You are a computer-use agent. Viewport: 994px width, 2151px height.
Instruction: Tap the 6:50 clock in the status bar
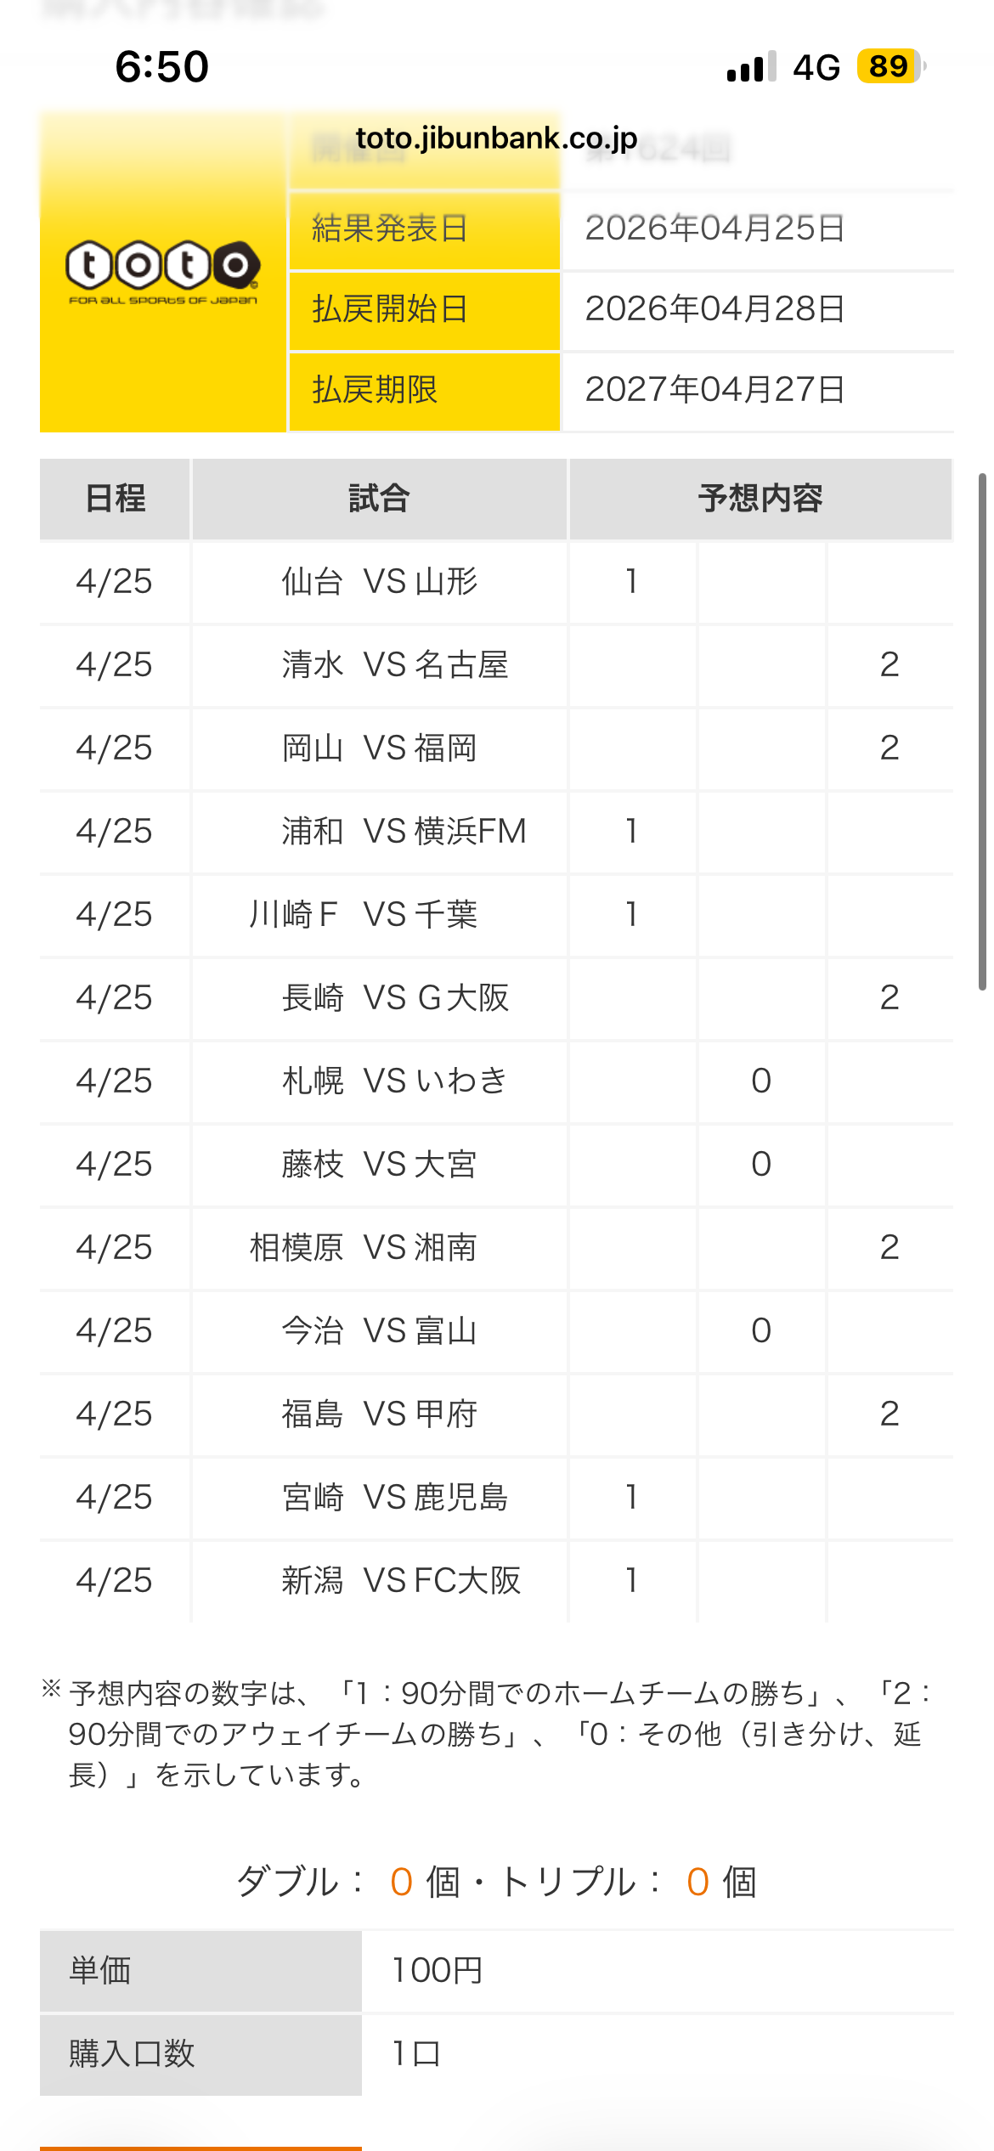tap(161, 66)
